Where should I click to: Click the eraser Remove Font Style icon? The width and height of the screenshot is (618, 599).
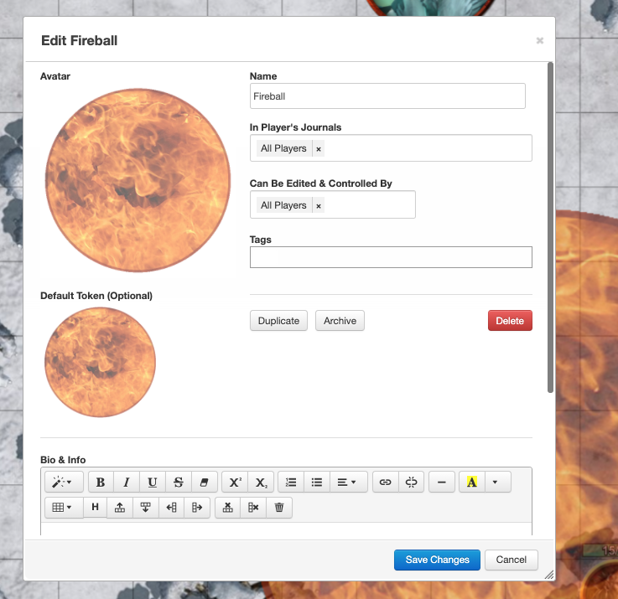click(x=204, y=482)
